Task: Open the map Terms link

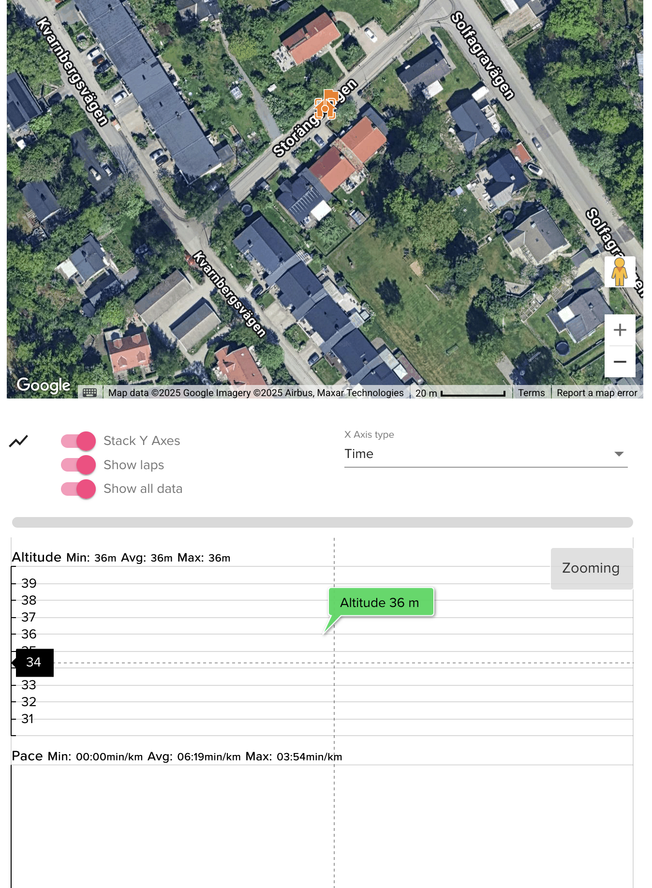Action: coord(531,393)
